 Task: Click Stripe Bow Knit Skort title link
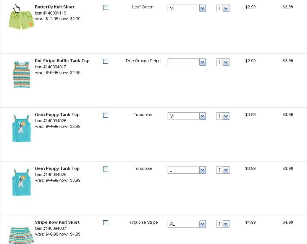point(57,222)
